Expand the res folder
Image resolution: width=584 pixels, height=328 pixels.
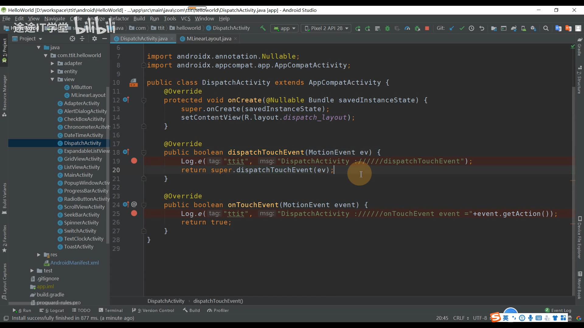tap(39, 255)
